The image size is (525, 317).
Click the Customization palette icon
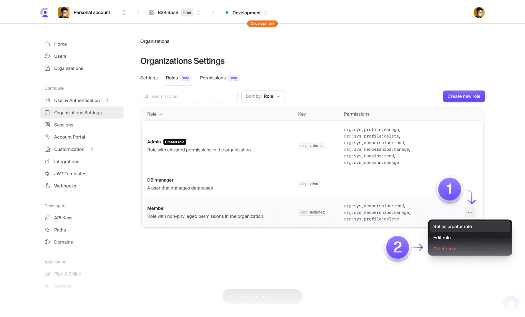(47, 149)
